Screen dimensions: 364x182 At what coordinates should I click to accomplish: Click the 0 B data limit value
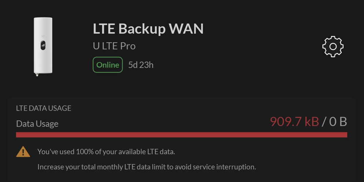(338, 121)
